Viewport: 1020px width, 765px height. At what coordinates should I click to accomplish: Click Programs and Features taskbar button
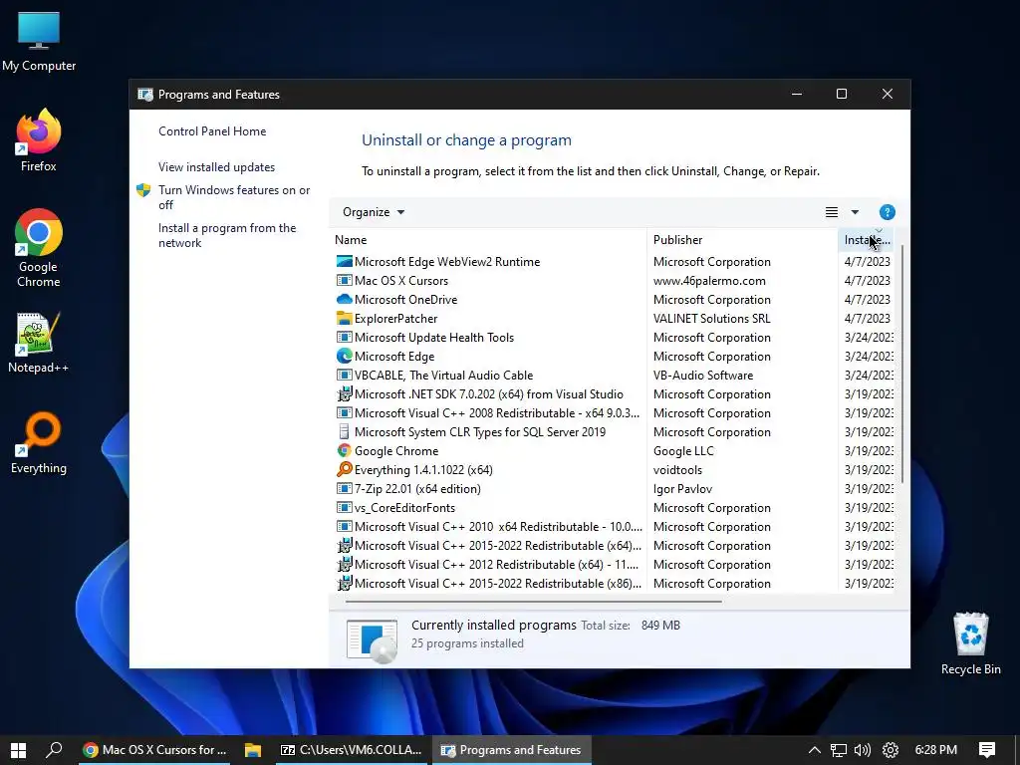coord(511,750)
